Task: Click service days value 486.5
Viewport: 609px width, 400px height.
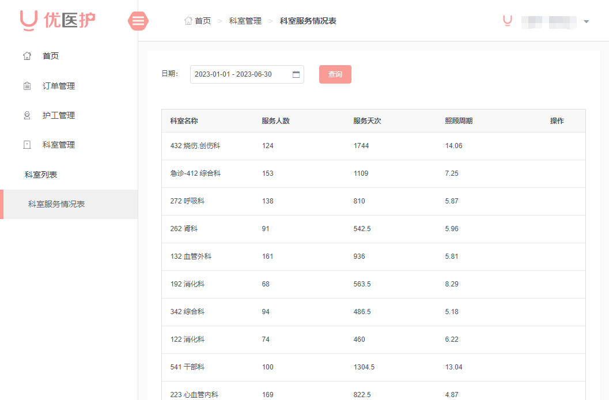Action: [362, 312]
